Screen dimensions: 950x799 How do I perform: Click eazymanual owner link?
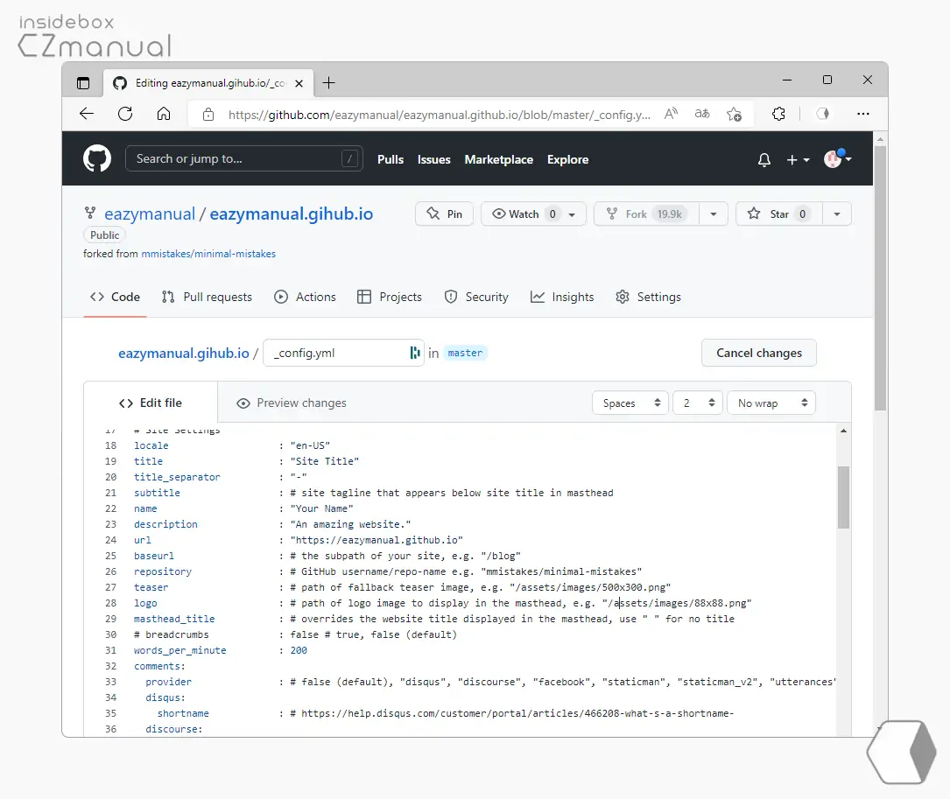[150, 214]
